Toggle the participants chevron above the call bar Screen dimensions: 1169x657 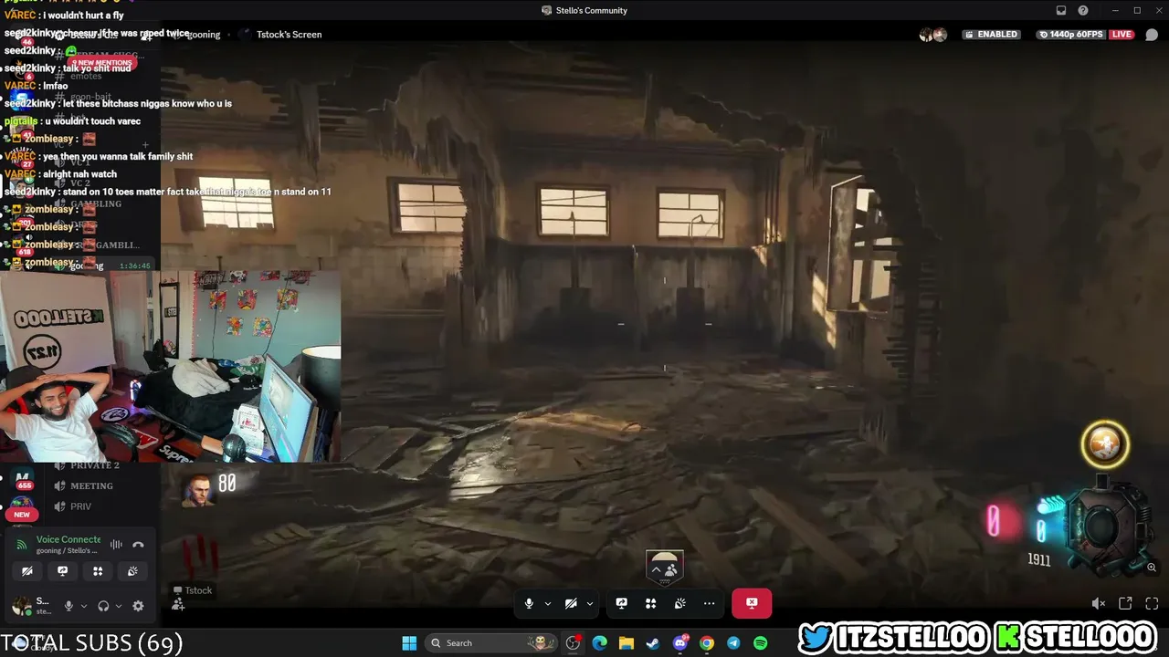665,569
